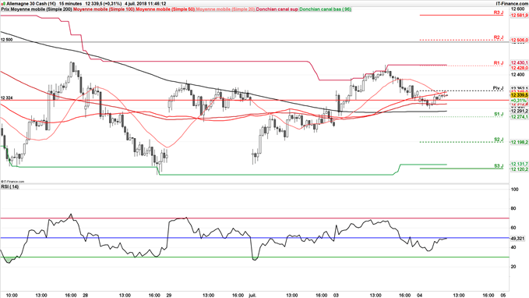
Task: Click the Piv J pivot label
Action: [498, 88]
